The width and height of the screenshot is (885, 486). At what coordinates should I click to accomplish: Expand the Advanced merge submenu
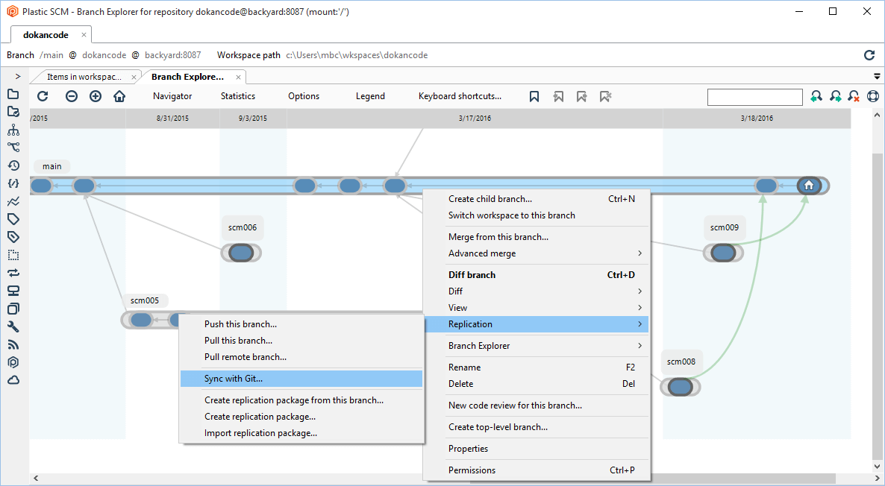[x=639, y=253]
